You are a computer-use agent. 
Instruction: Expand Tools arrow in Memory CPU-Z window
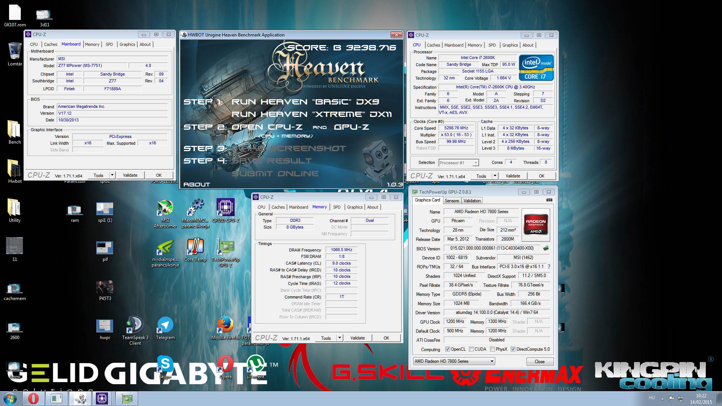(x=340, y=338)
